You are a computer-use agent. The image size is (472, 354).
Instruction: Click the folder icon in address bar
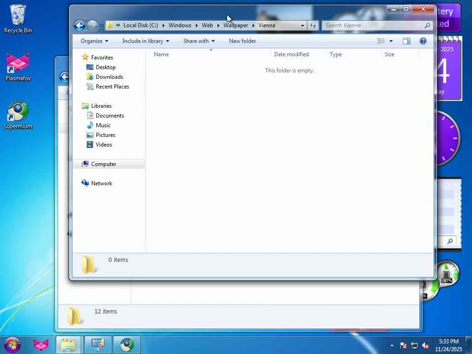click(110, 25)
